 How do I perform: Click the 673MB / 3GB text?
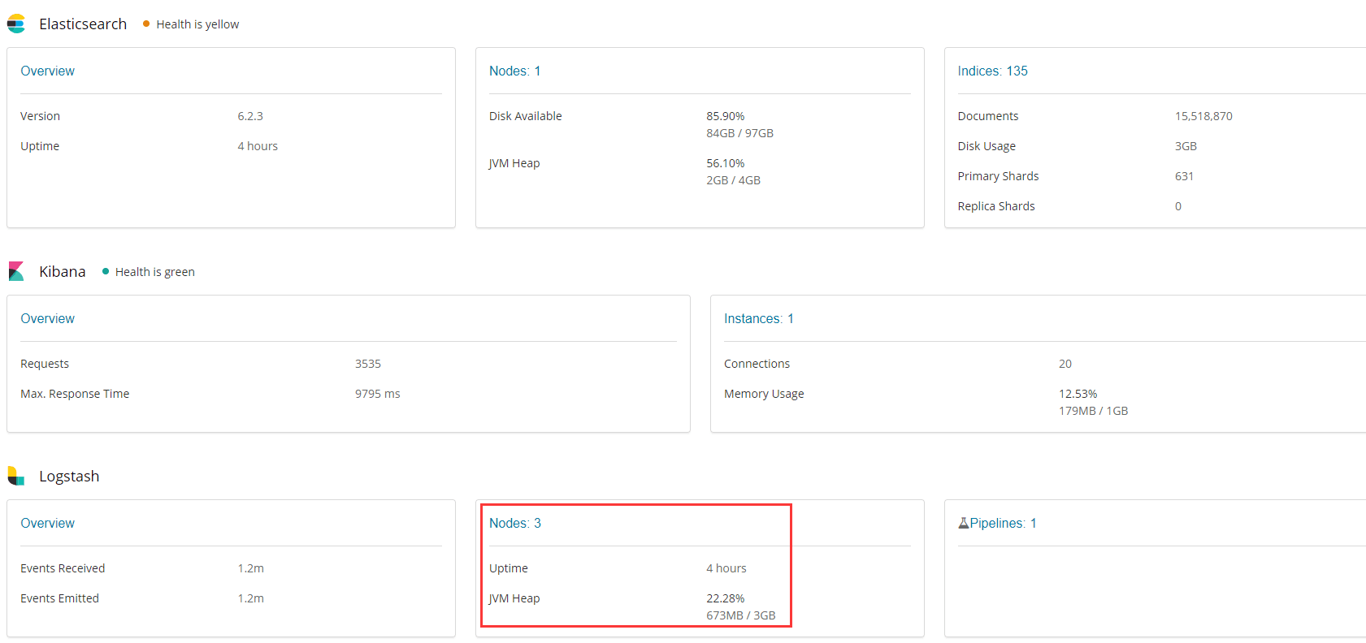point(741,615)
